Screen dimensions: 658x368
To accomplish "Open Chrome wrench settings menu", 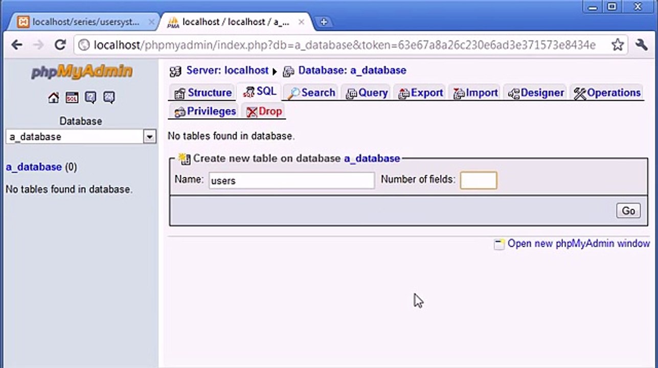I will 642,45.
